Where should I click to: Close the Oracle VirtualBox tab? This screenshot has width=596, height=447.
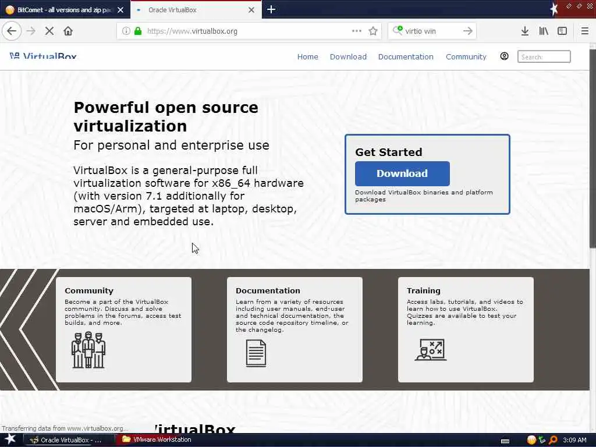[x=251, y=10]
